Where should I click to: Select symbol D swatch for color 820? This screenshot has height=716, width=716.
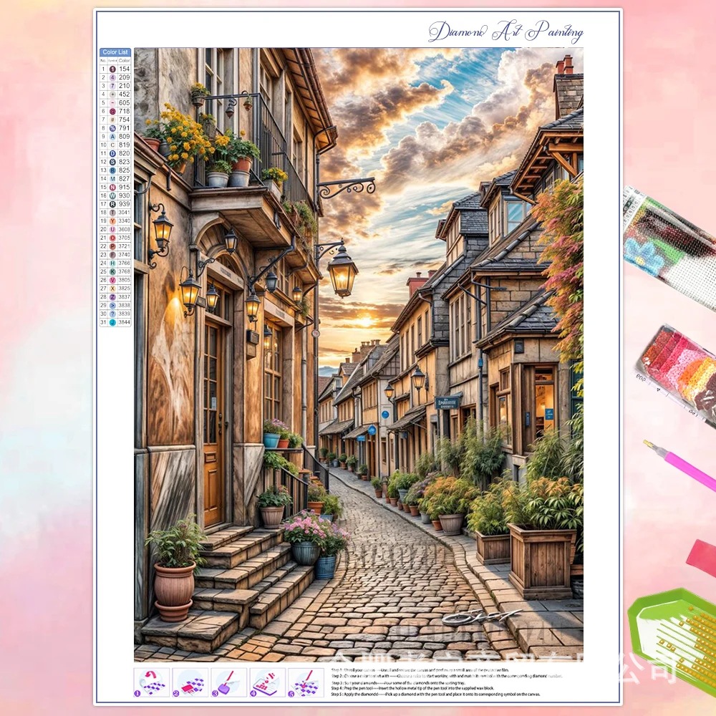tap(112, 153)
